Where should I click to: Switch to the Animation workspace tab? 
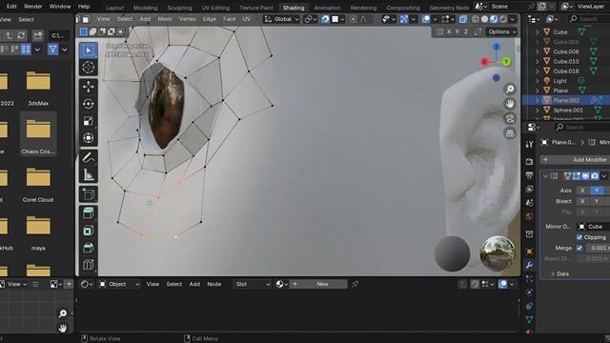[327, 8]
